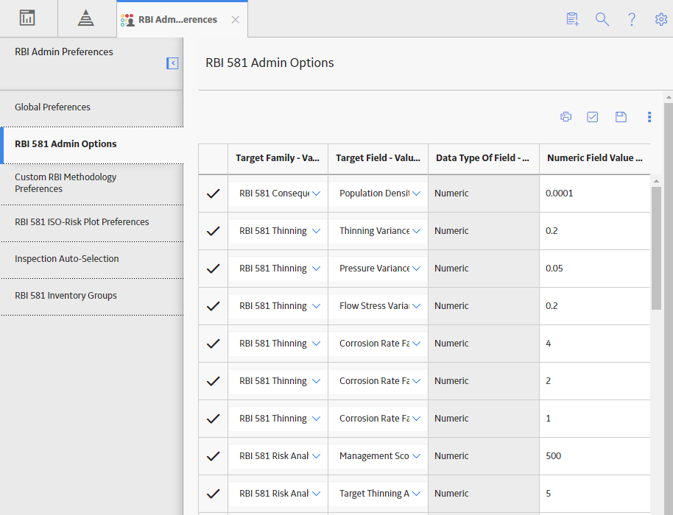Open the help question mark icon
The image size is (673, 515).
tap(631, 19)
